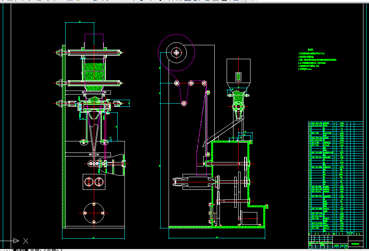Screen dimensions: 369x251
Task: Select the magenta dashed rectangle atop the front view
Action: [94, 41]
